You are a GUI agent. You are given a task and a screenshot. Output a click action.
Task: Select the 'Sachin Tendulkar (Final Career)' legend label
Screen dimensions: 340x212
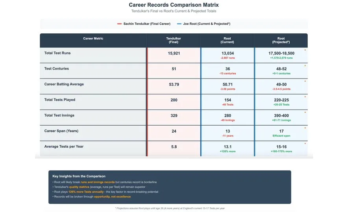coord(147,24)
